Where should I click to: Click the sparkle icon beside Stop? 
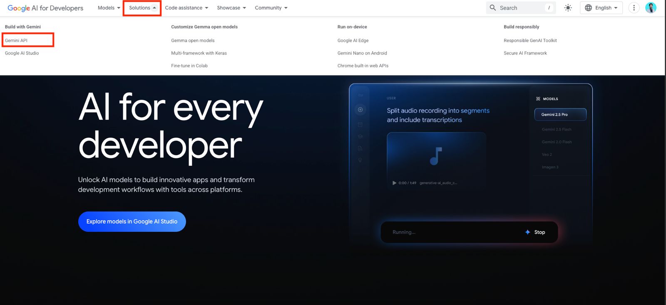(x=528, y=232)
